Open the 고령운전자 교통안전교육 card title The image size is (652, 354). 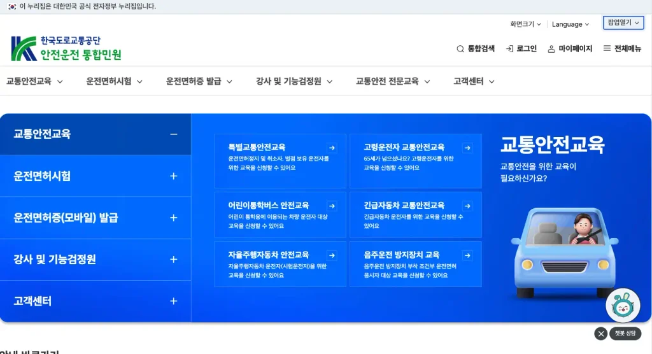[x=404, y=147]
